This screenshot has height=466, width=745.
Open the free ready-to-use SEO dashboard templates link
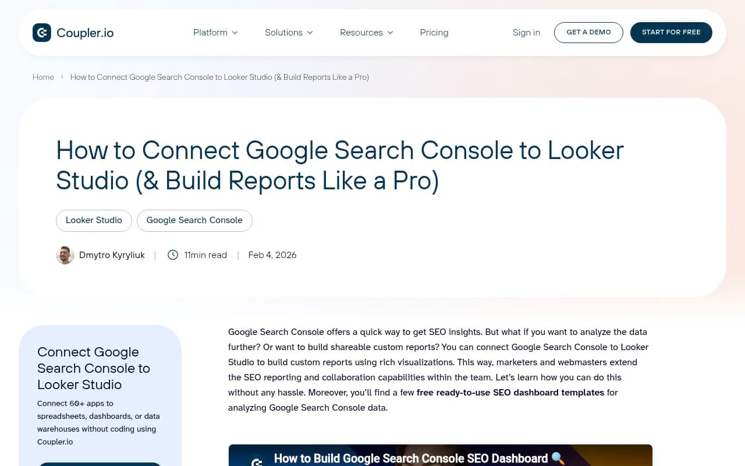click(510, 392)
